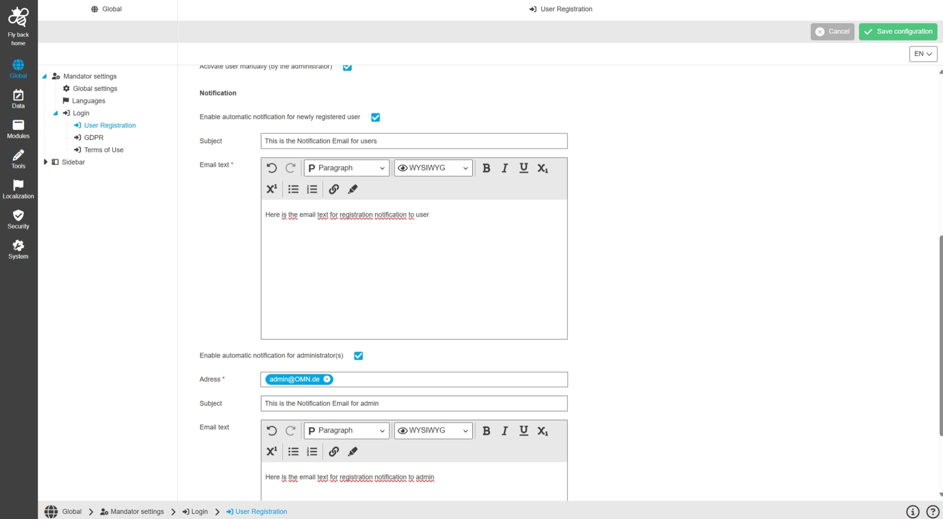The image size is (943, 519).
Task: Redo in the user email text editor
Action: [290, 168]
